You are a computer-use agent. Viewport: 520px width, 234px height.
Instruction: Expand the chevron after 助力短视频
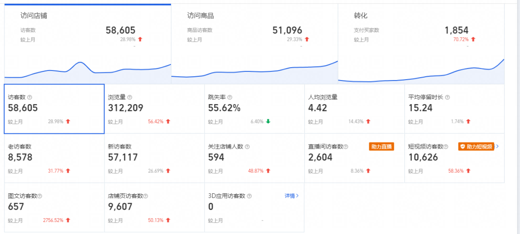[497, 146]
